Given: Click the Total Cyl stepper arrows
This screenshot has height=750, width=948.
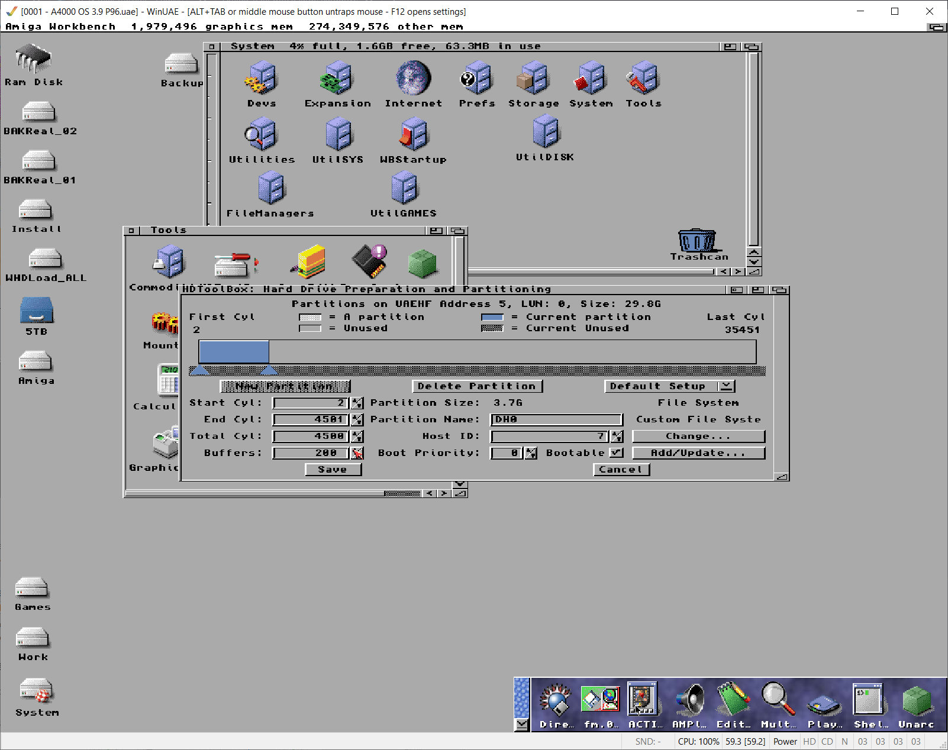Looking at the screenshot, I should 357,436.
